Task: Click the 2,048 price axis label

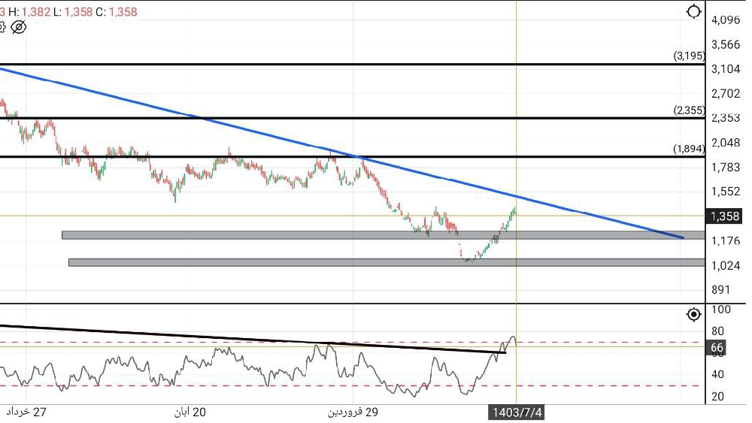Action: (x=726, y=143)
